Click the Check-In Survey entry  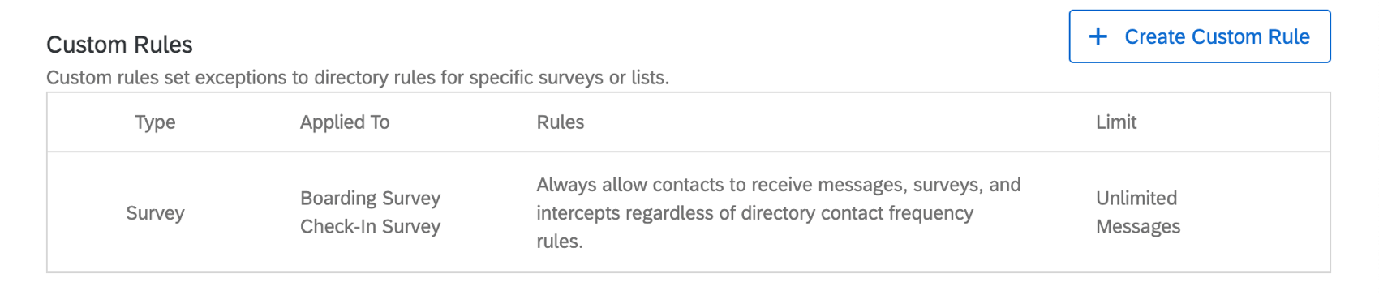[370, 227]
